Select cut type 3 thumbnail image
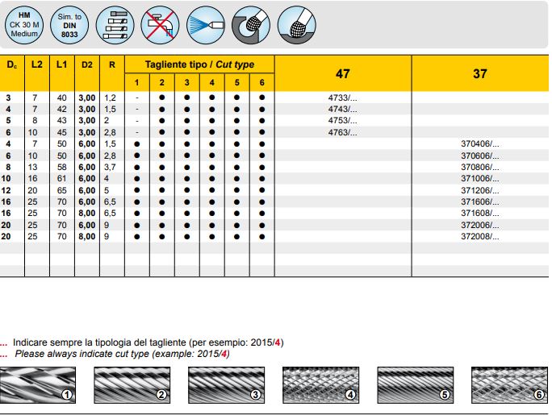This screenshot has height=415, width=552. pyautogui.click(x=226, y=384)
